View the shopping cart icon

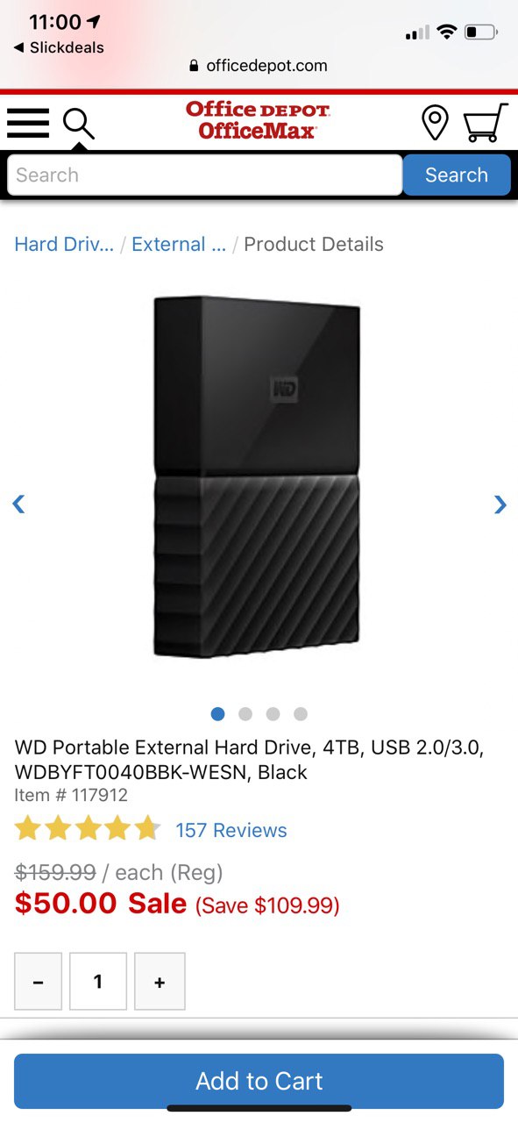pyautogui.click(x=486, y=123)
